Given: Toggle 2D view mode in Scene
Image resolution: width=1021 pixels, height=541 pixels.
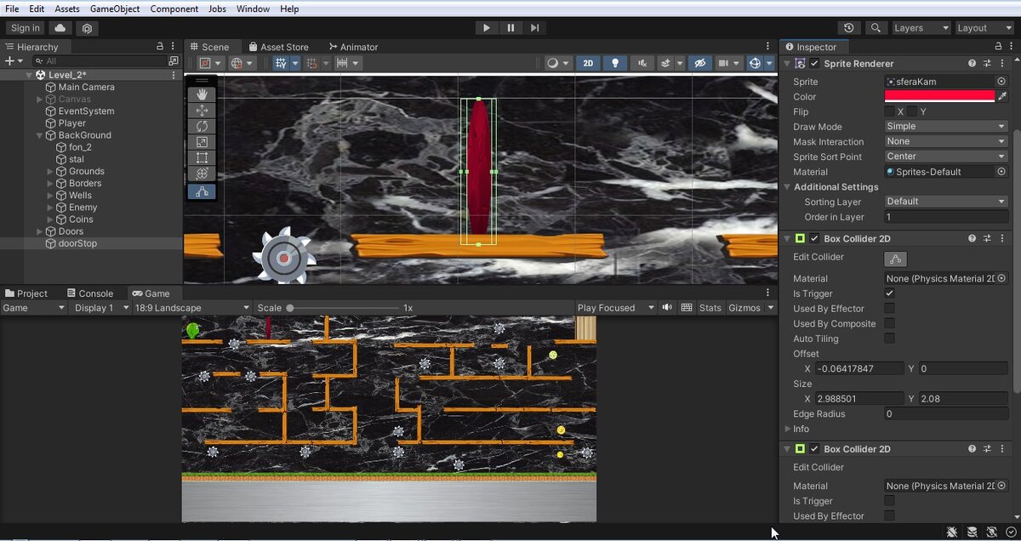Looking at the screenshot, I should (x=587, y=63).
